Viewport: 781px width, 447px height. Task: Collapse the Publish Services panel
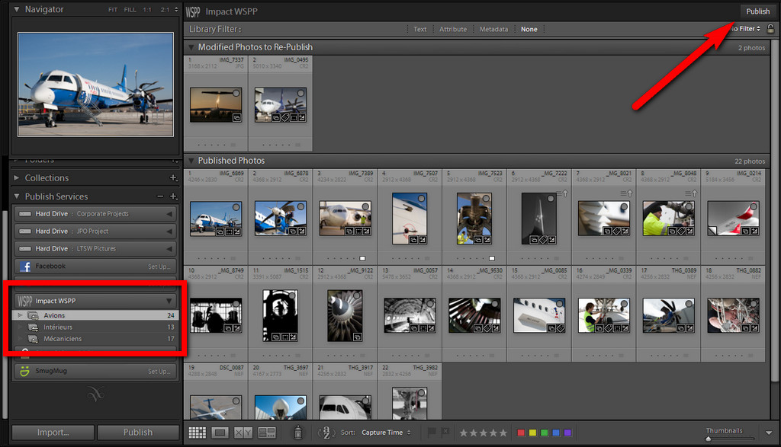click(x=17, y=196)
